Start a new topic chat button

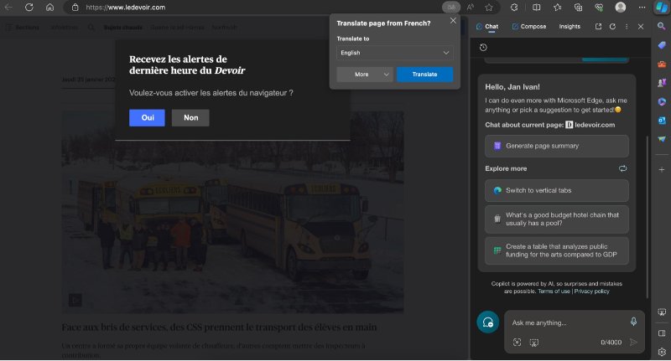pos(488,322)
